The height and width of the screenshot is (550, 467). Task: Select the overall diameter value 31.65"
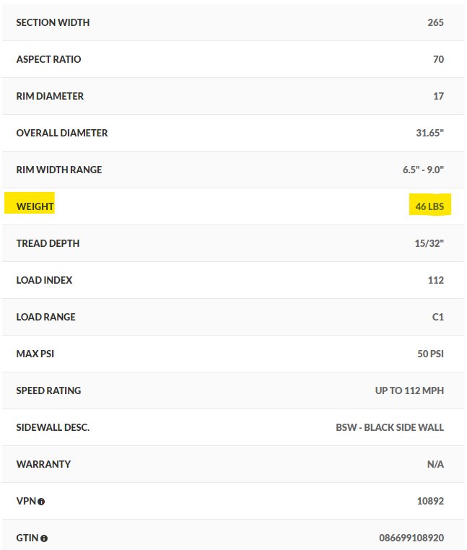pyautogui.click(x=429, y=133)
